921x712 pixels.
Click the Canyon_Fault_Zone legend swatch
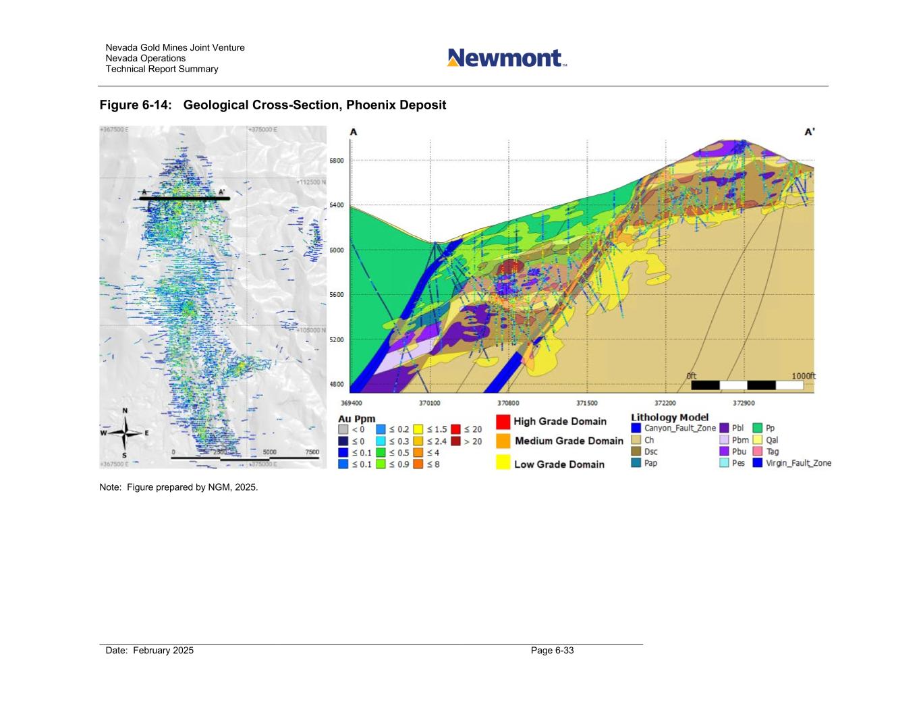[636, 429]
